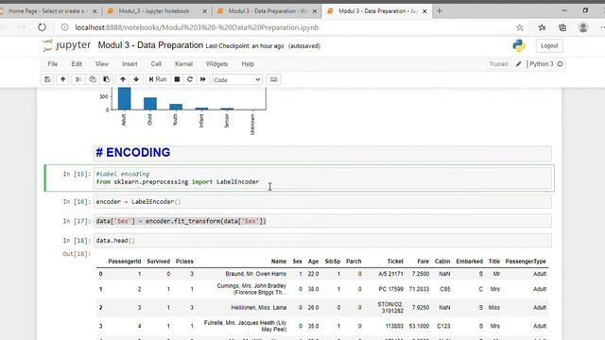Click the cabin value C123

(443, 326)
